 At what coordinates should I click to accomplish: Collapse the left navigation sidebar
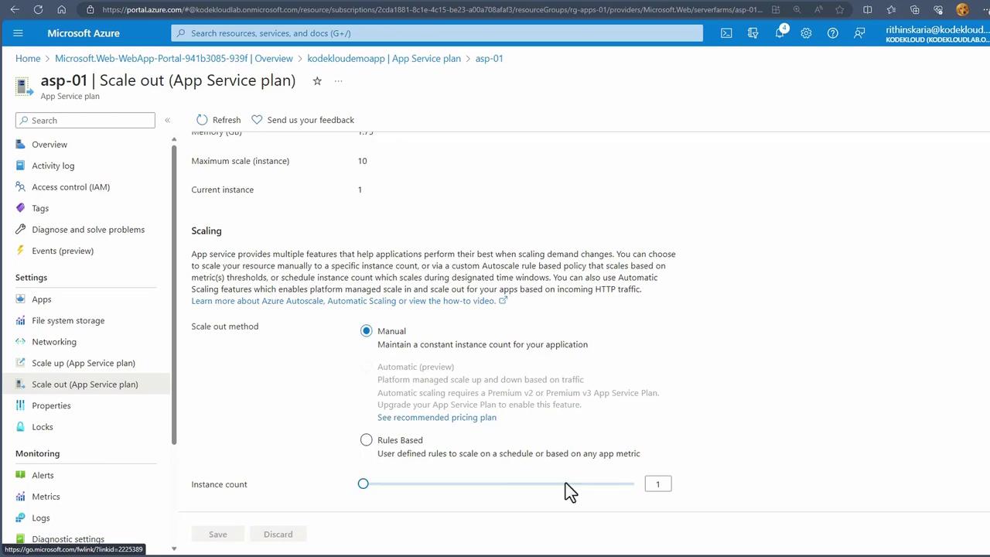(x=167, y=120)
